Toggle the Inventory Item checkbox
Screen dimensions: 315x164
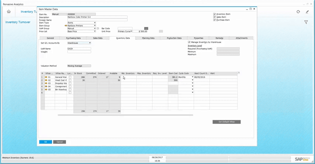point(214,14)
